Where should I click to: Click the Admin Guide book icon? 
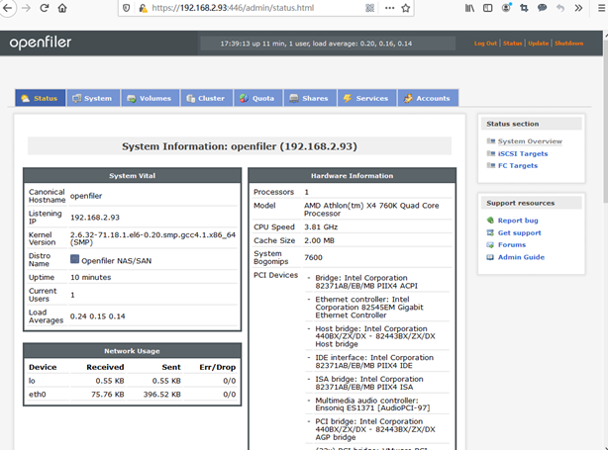(x=490, y=257)
